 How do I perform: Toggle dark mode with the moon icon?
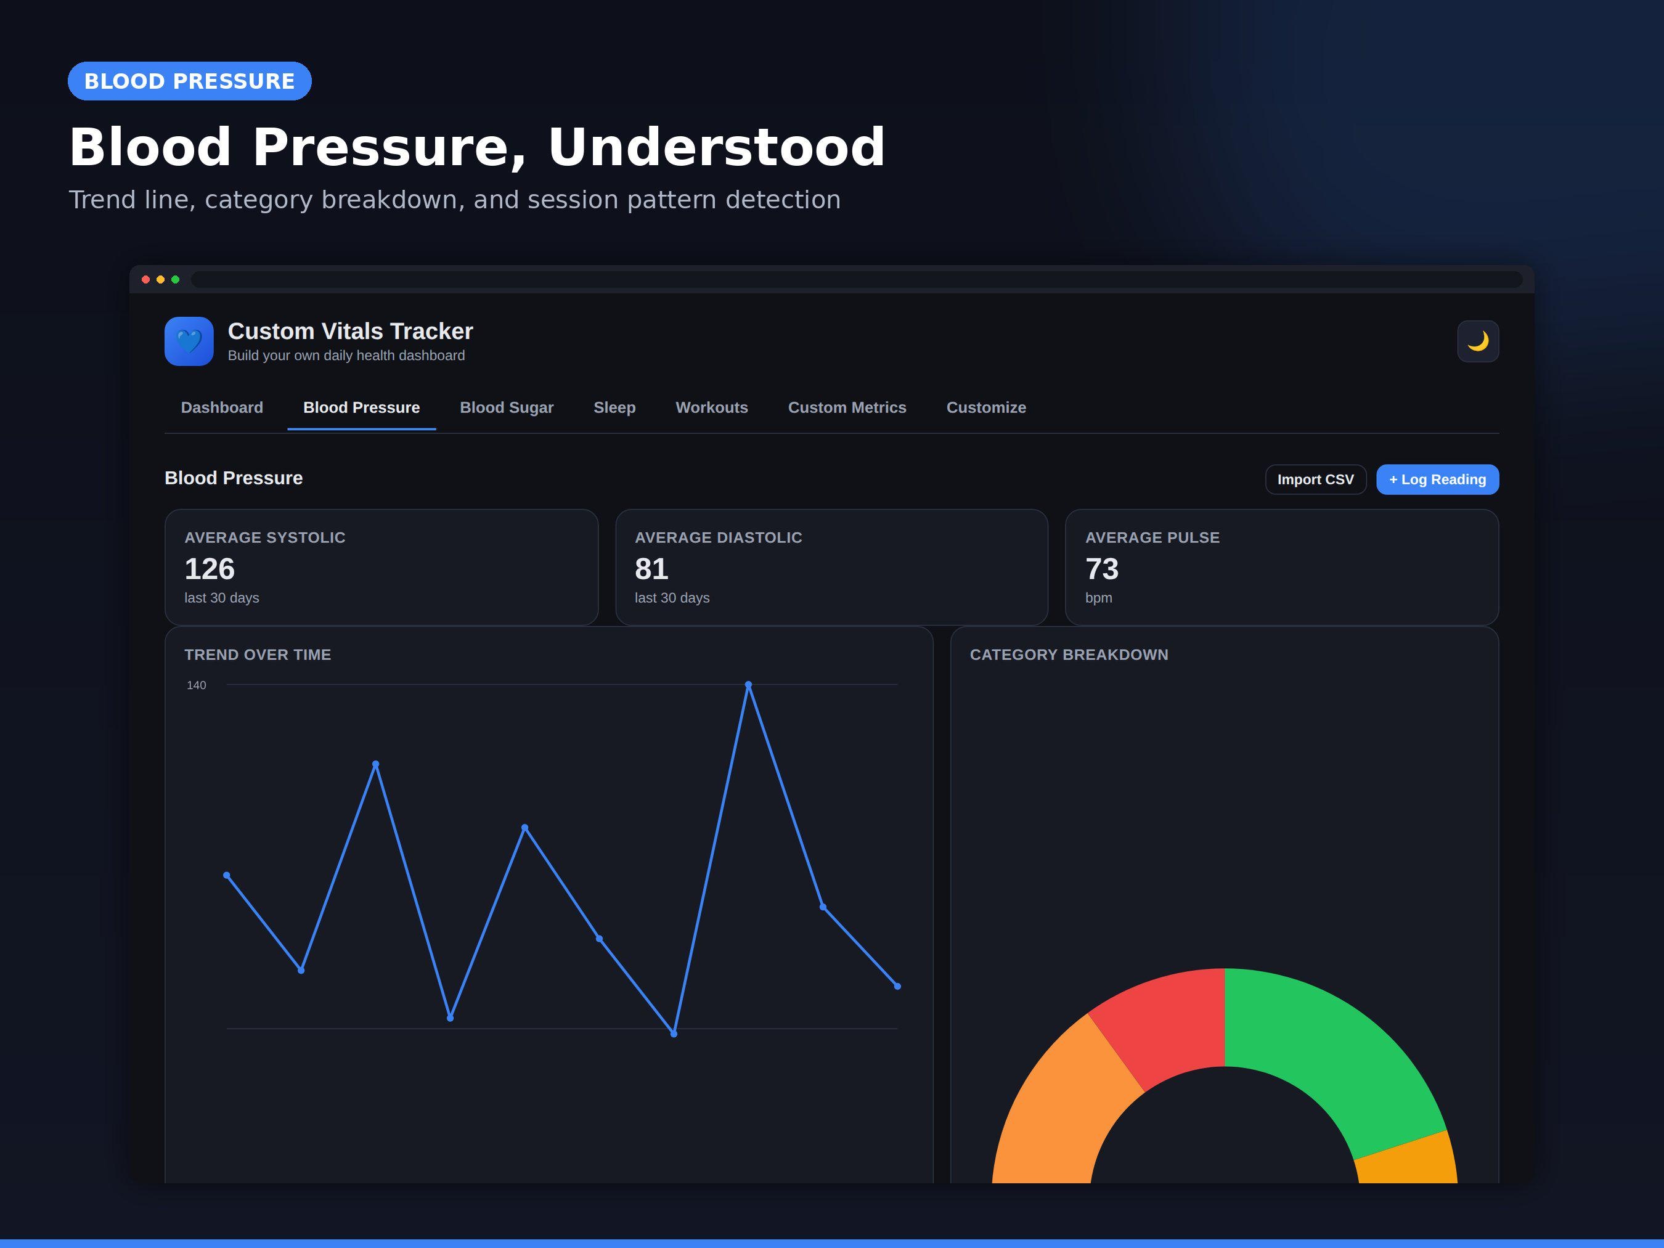(1477, 341)
